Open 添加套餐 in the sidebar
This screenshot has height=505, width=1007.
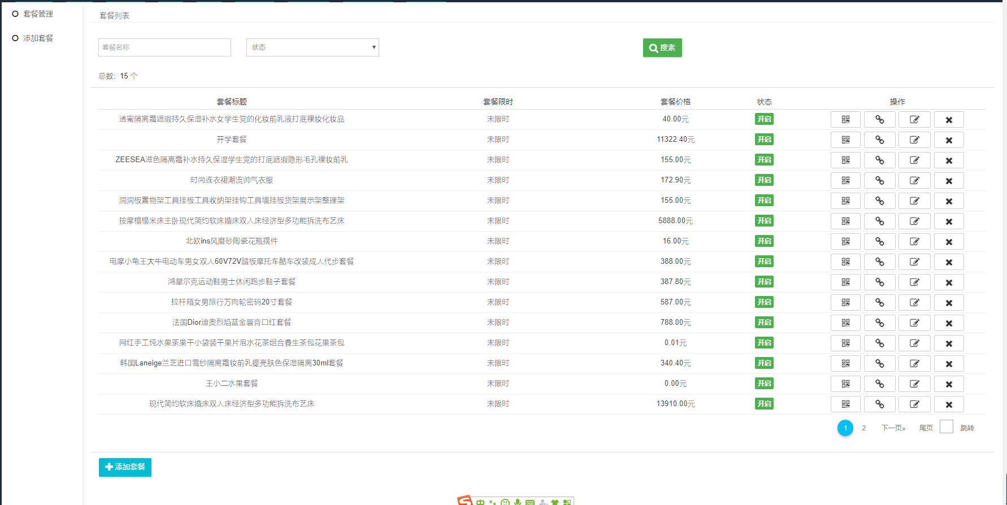pos(38,38)
